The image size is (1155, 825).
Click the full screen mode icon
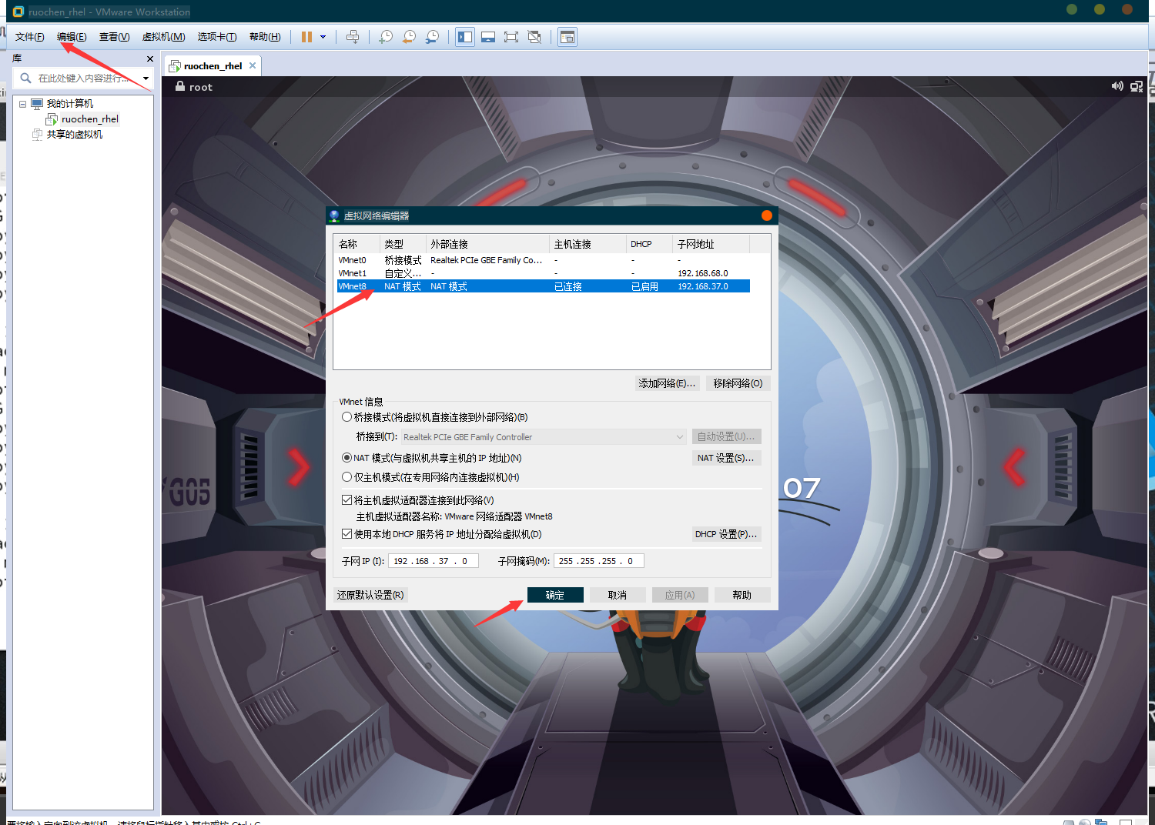[511, 37]
